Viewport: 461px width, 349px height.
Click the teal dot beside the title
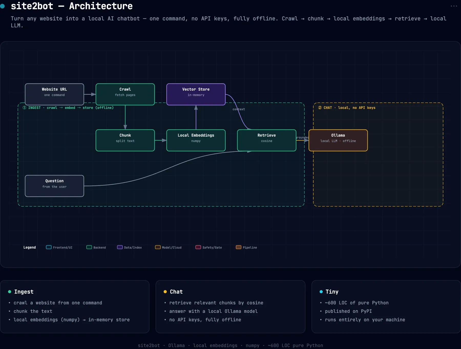tap(3, 6)
